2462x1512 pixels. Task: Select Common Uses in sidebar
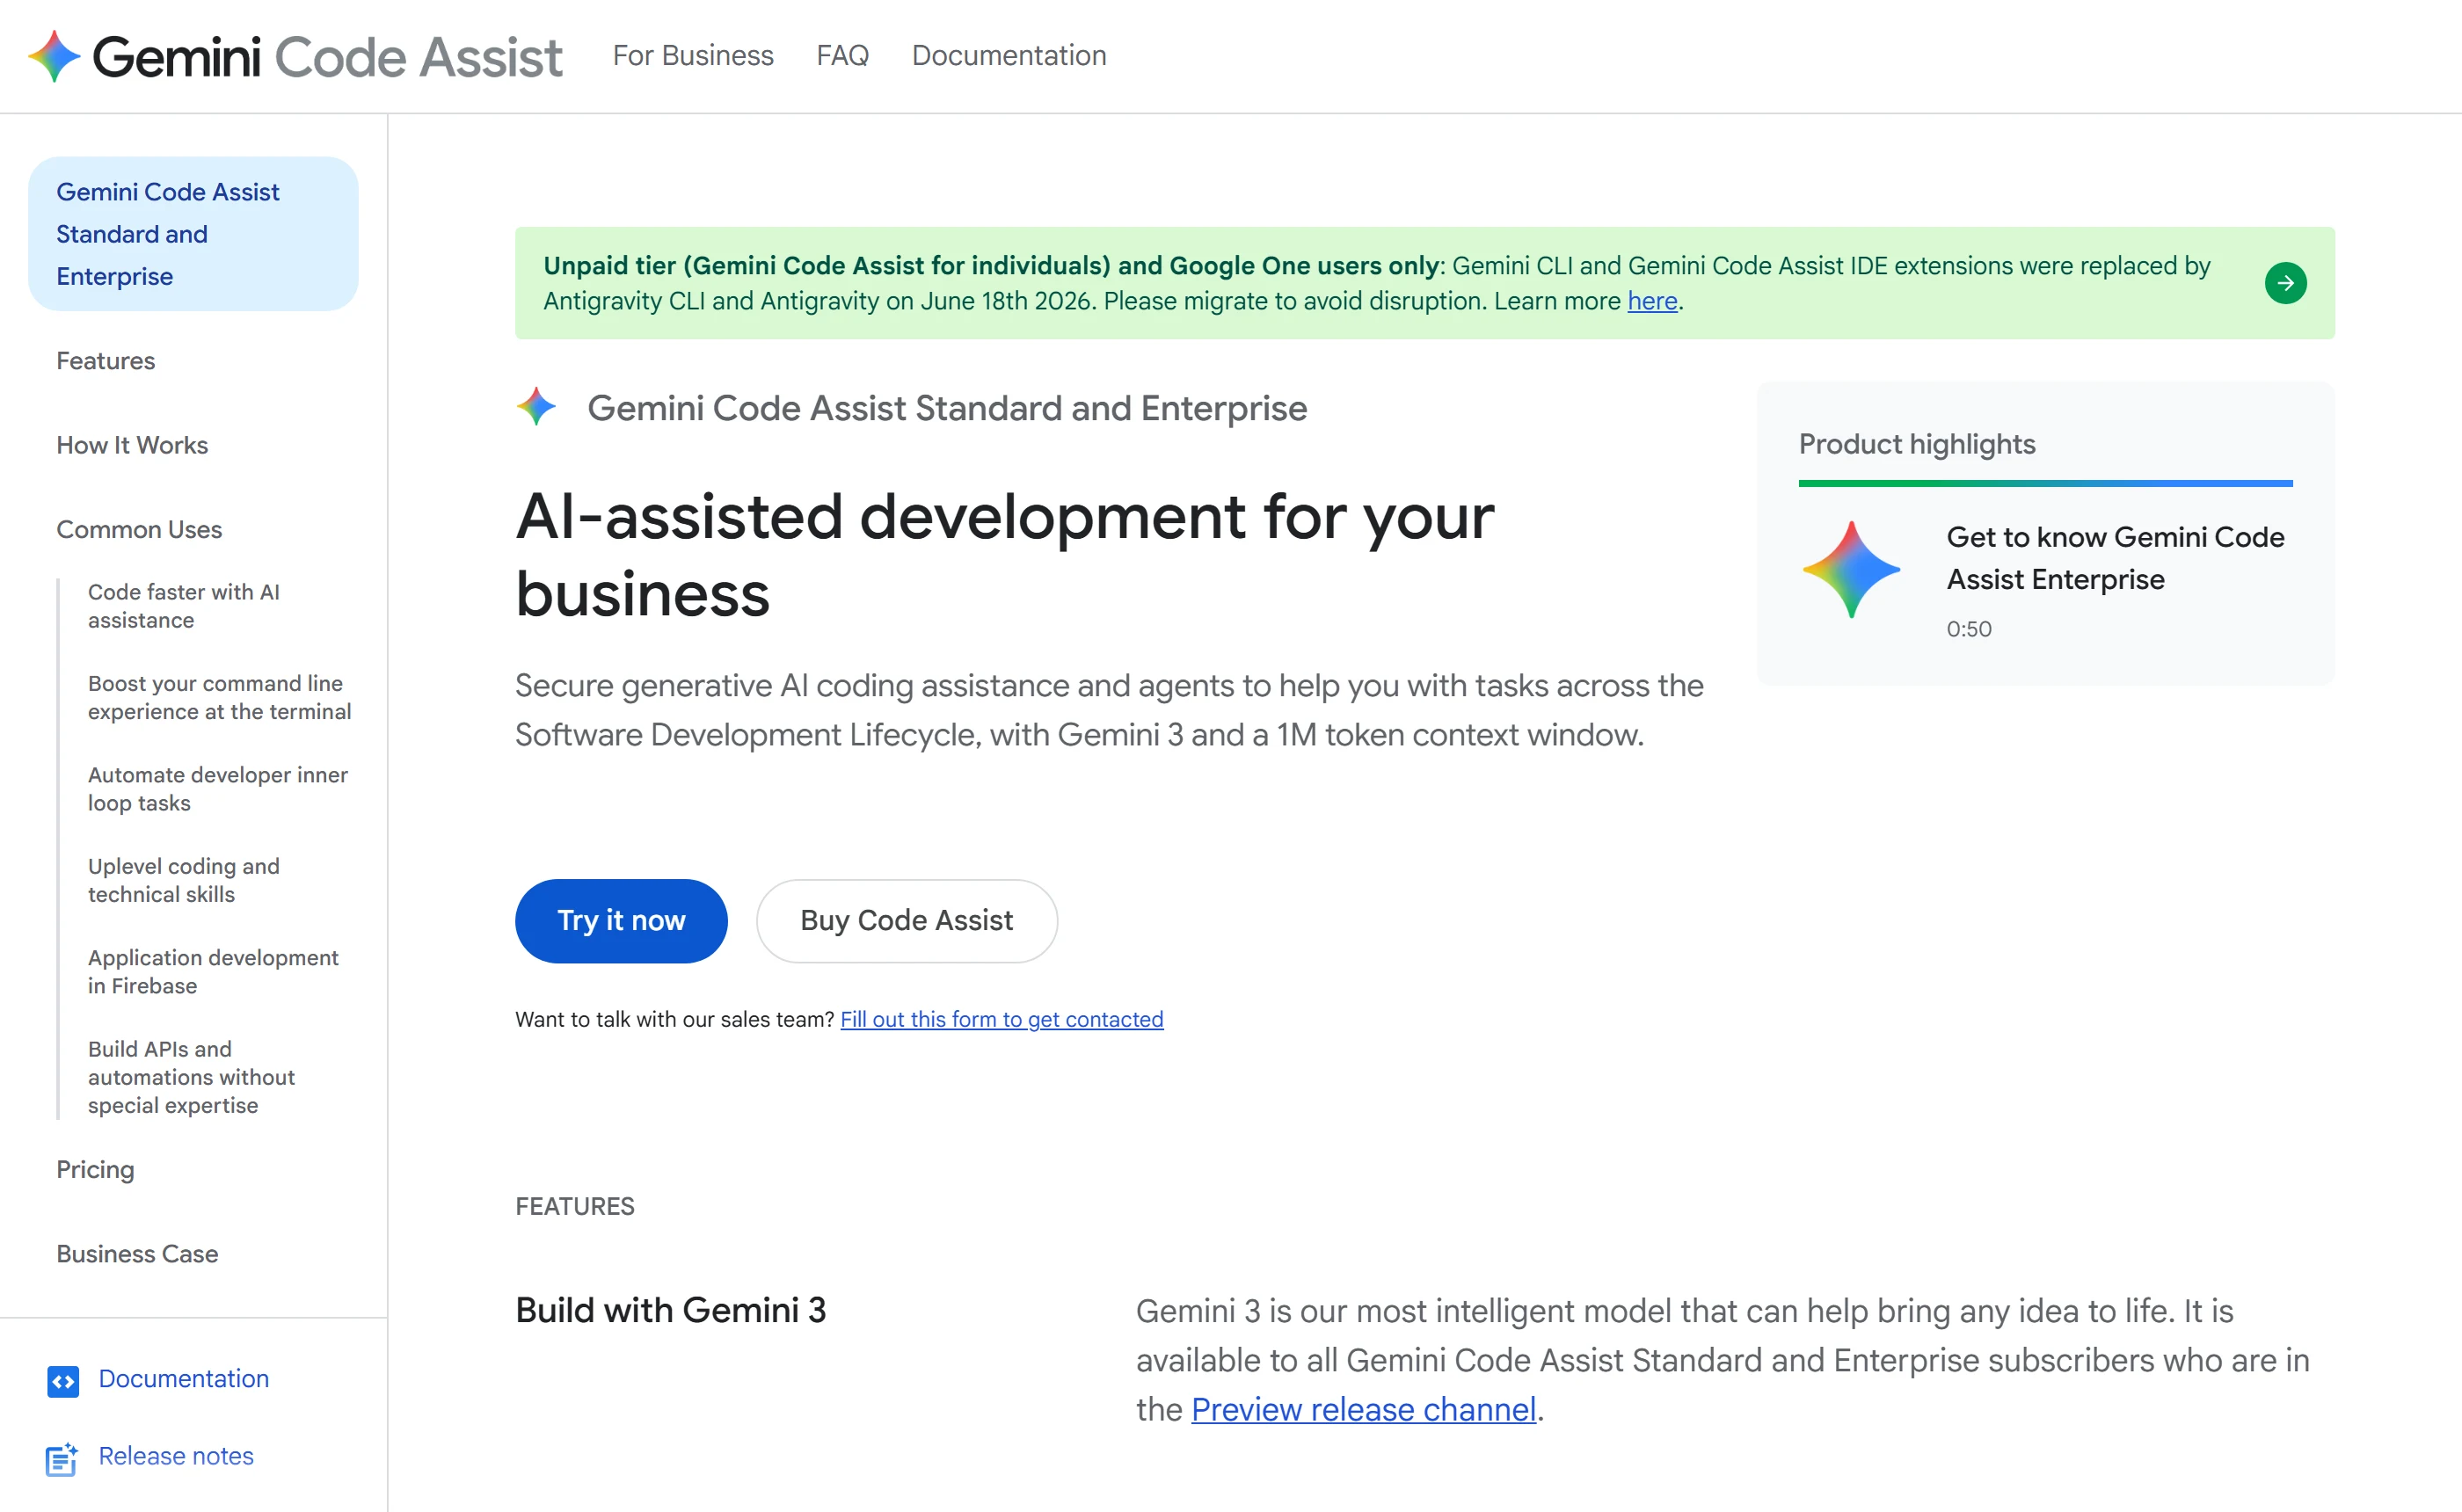click(x=139, y=530)
